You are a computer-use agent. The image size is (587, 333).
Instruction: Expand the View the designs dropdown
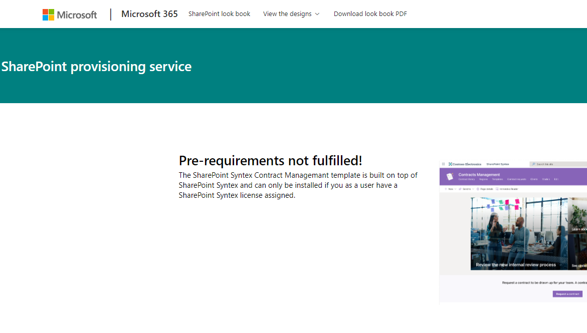point(291,14)
